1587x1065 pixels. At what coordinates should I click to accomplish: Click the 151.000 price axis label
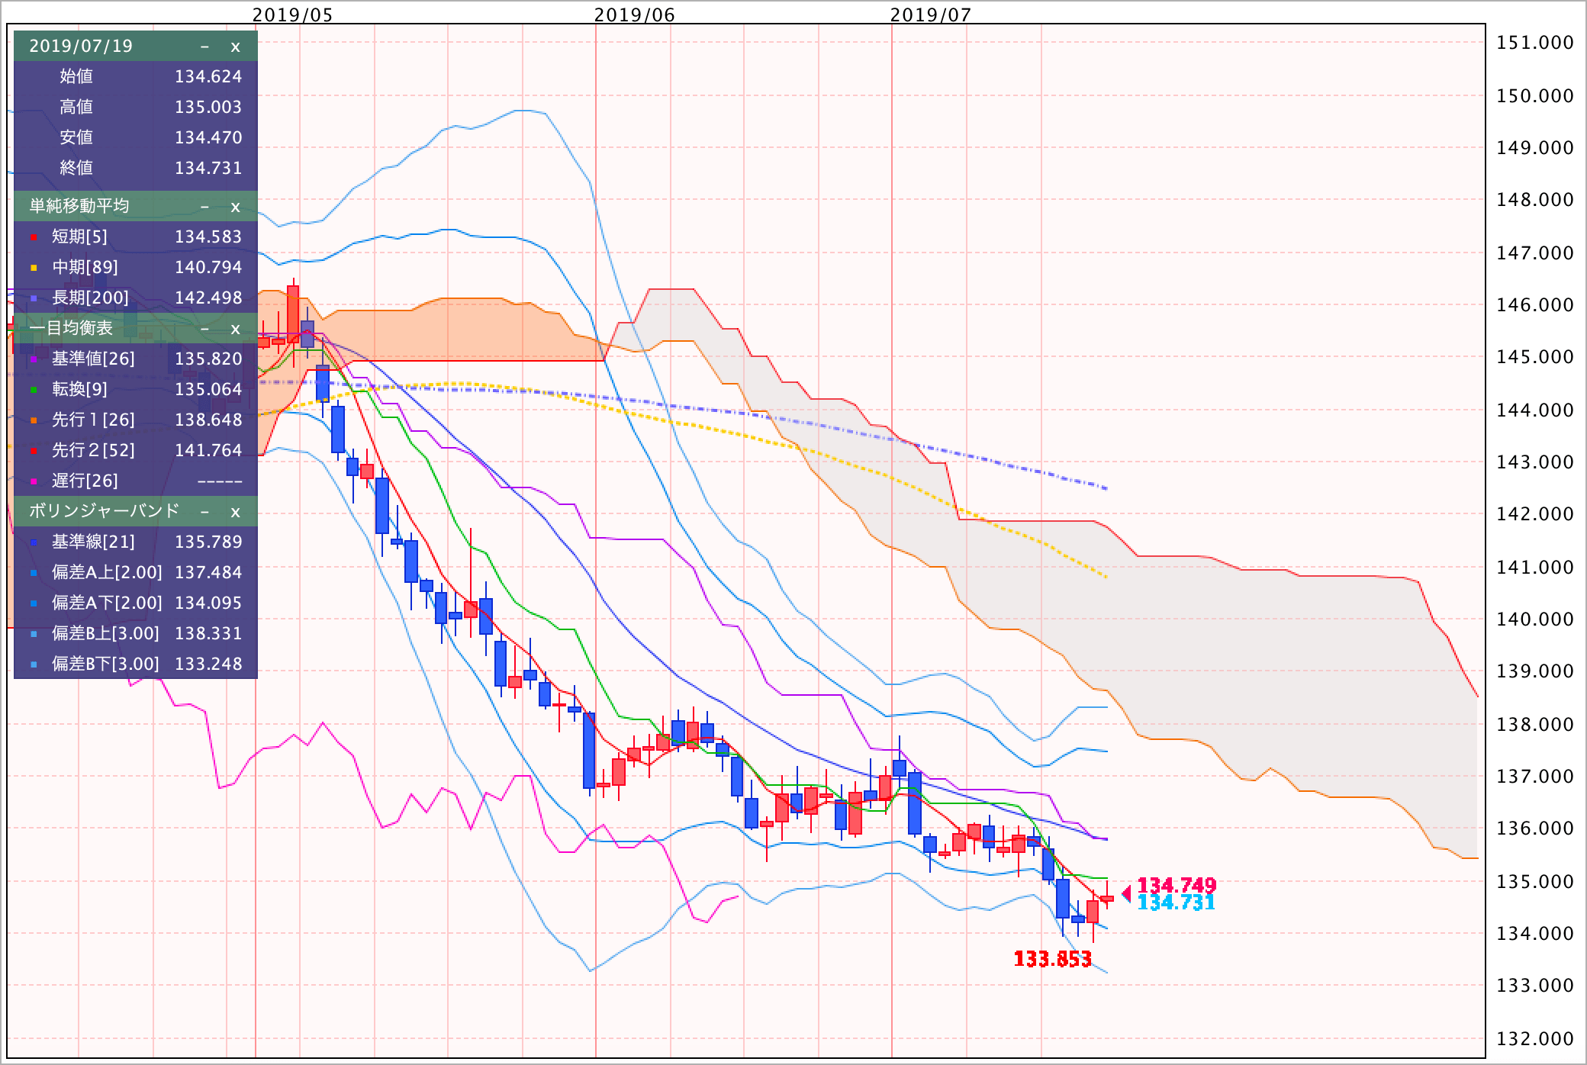(x=1536, y=43)
